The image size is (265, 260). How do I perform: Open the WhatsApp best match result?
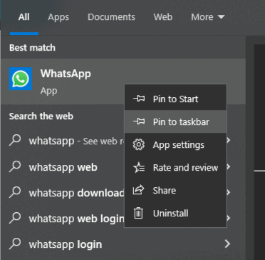(123, 81)
